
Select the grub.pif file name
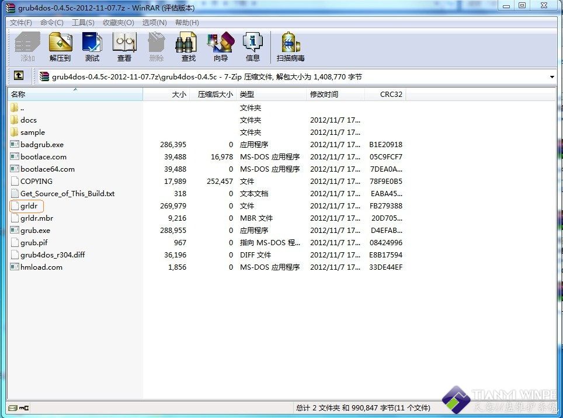click(34, 242)
